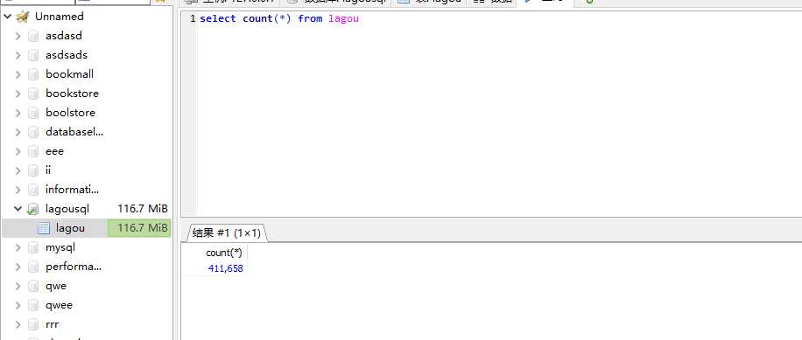Select the Unnamed session label
This screenshot has width=802, height=340.
coord(60,17)
